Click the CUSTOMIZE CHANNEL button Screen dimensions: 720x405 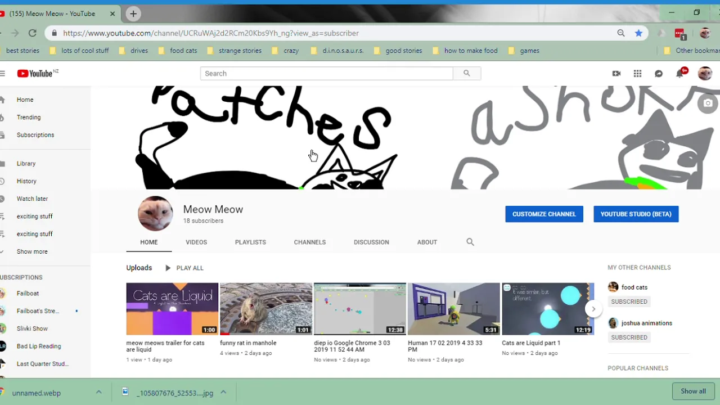(544, 214)
